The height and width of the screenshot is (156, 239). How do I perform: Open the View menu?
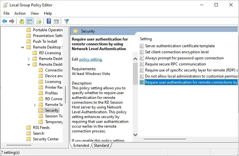tap(35, 13)
